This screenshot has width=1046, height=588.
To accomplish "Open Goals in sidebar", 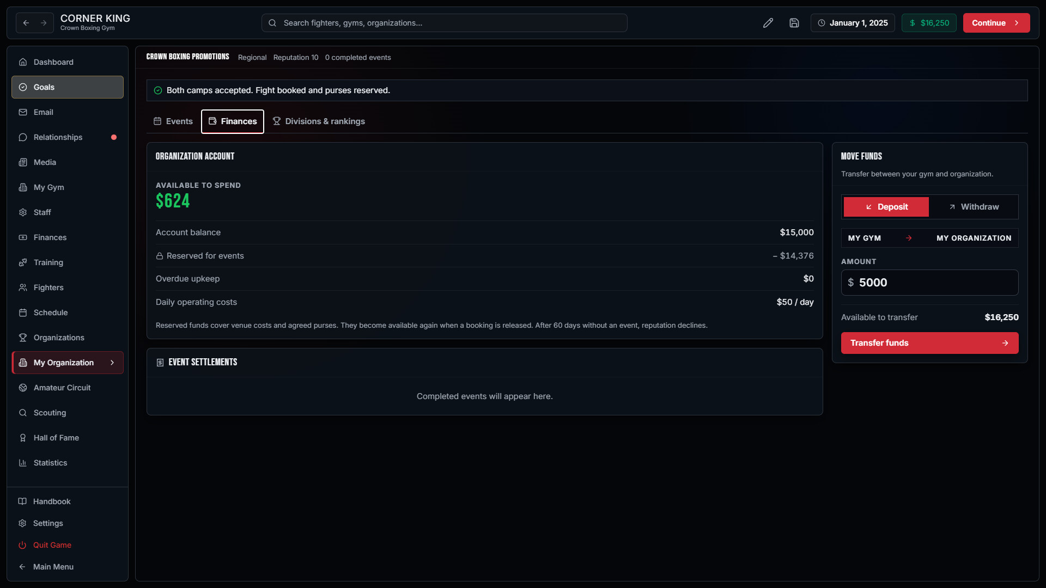I will click(x=68, y=87).
